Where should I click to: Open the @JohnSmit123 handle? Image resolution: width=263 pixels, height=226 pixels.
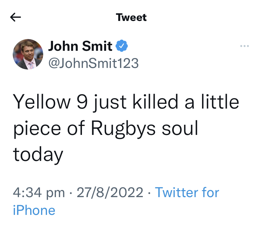point(93,63)
